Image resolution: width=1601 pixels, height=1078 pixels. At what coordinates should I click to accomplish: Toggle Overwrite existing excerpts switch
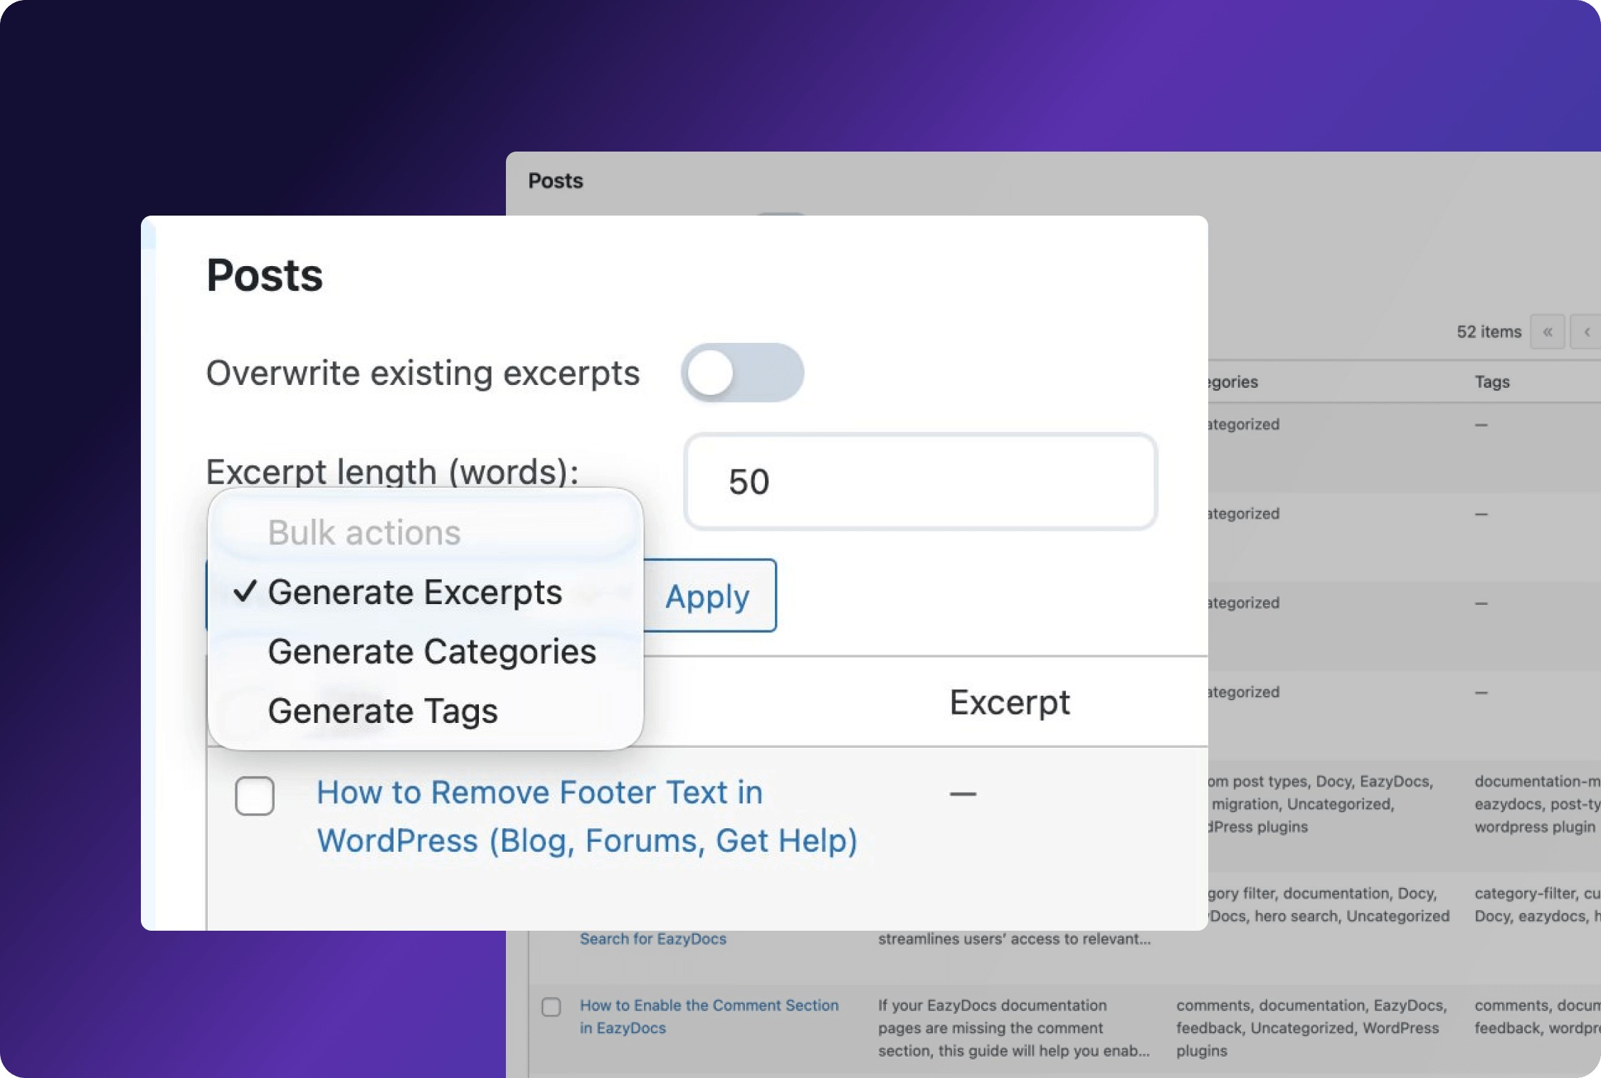(x=742, y=373)
